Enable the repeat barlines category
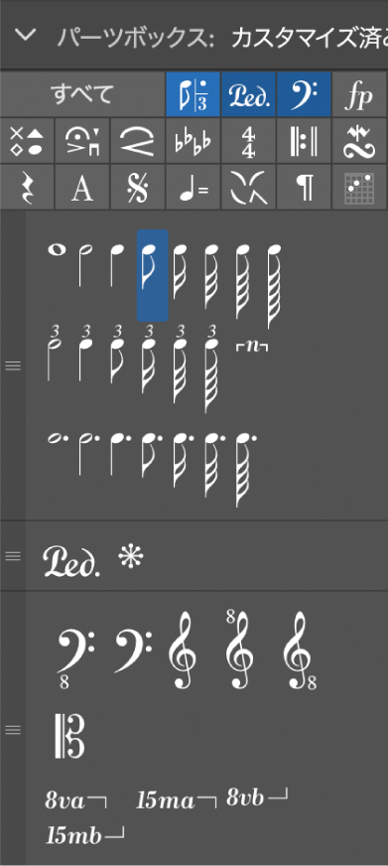Screen dimensions: 388x866 coord(304,140)
